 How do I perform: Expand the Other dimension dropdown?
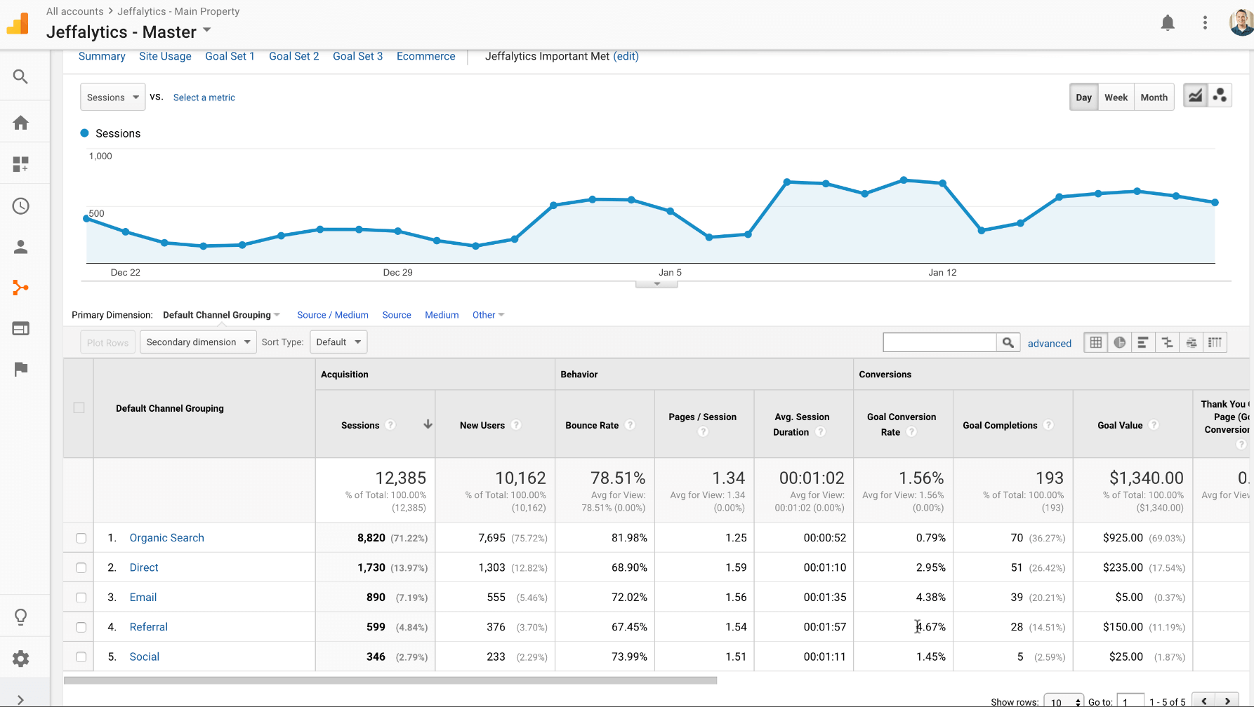[488, 315]
